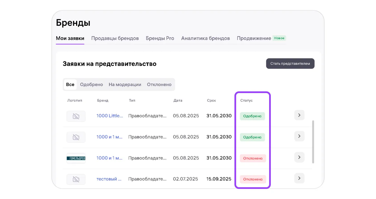Switch to the Продавцы брендов tab
The width and height of the screenshot is (376, 199).
(x=115, y=38)
